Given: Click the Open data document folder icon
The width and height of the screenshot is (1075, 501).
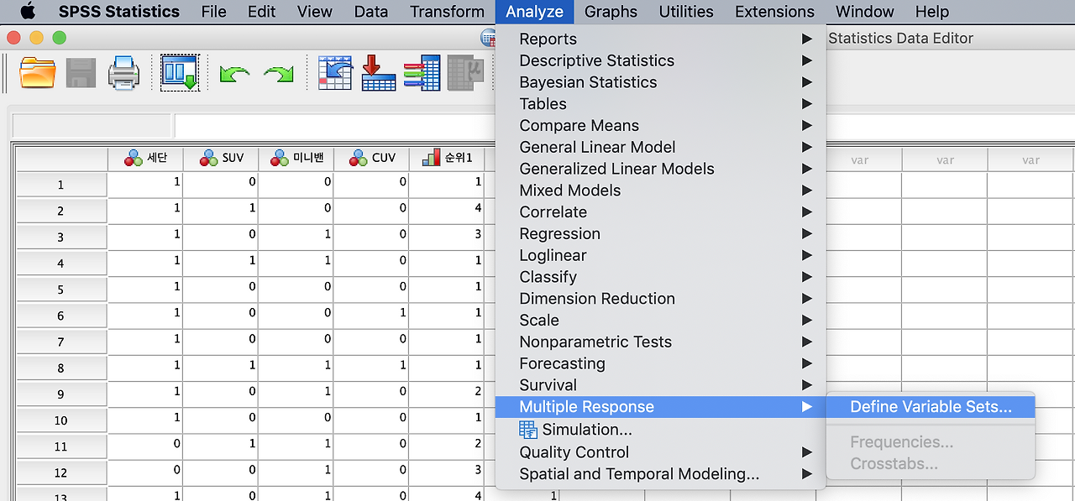Looking at the screenshot, I should pos(38,73).
